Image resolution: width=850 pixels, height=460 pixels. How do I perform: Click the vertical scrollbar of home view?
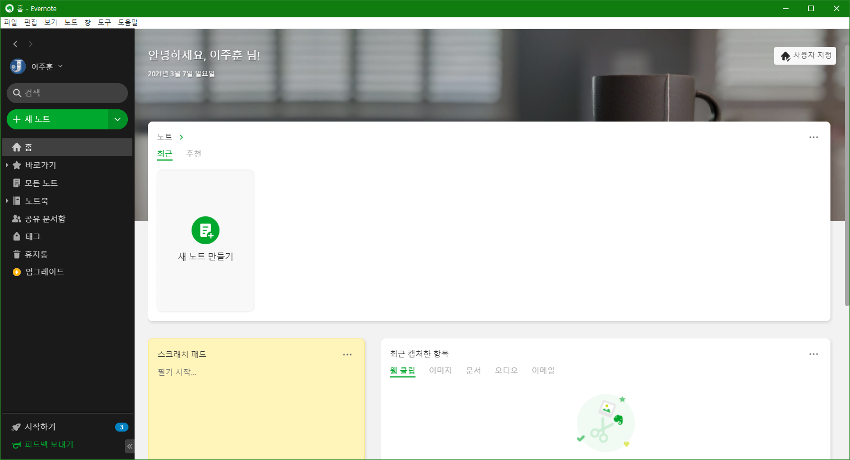click(847, 175)
